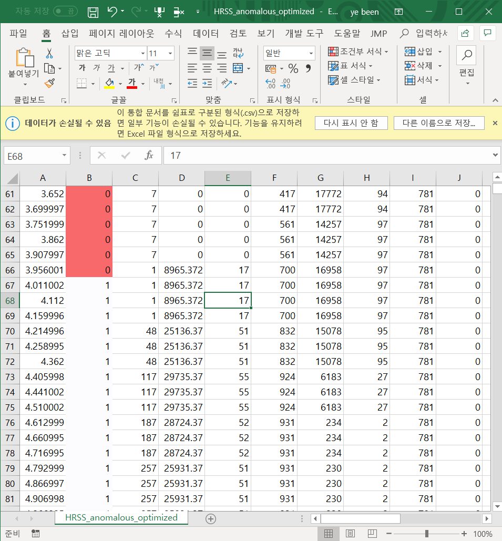The image size is (502, 541).
Task: Toggle underline formatting
Action: 111,68
